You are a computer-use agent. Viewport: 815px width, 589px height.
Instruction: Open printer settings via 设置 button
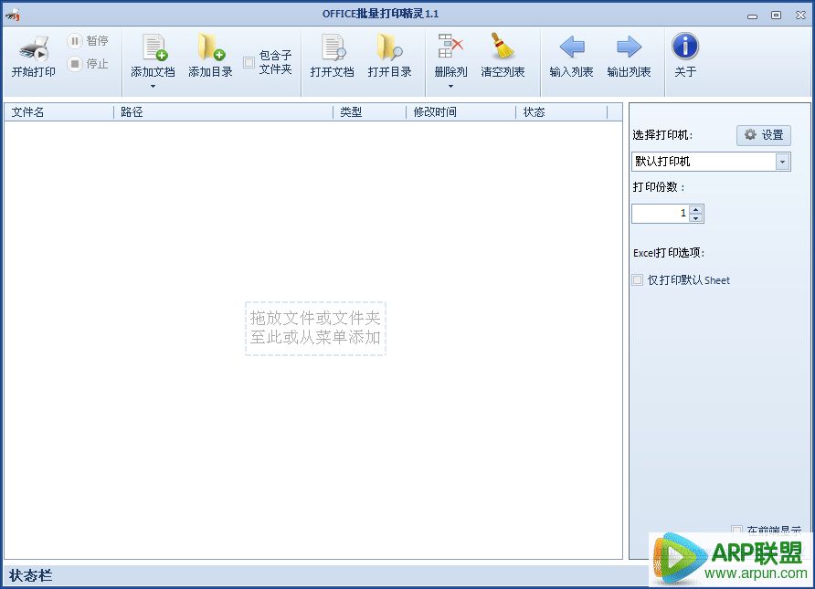(764, 134)
